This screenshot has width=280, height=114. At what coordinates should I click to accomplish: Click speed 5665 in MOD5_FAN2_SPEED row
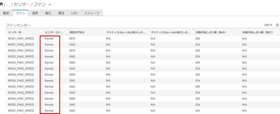(x=72, y=92)
